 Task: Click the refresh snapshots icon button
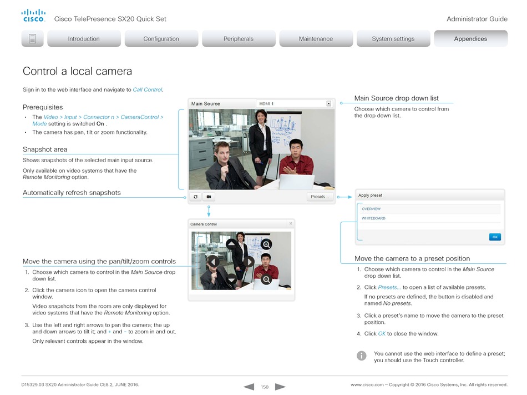[195, 197]
